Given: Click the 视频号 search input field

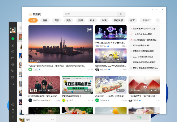Looking at the screenshot, I should pos(90,14).
